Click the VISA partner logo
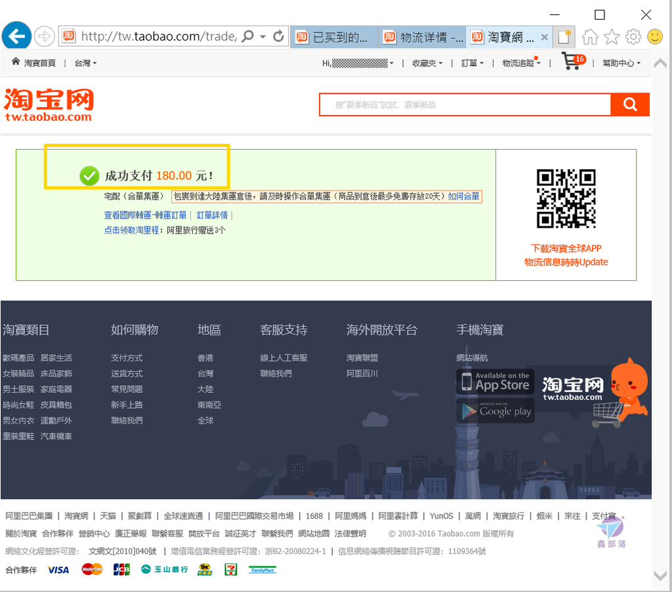Image resolution: width=672 pixels, height=592 pixels. click(x=58, y=570)
